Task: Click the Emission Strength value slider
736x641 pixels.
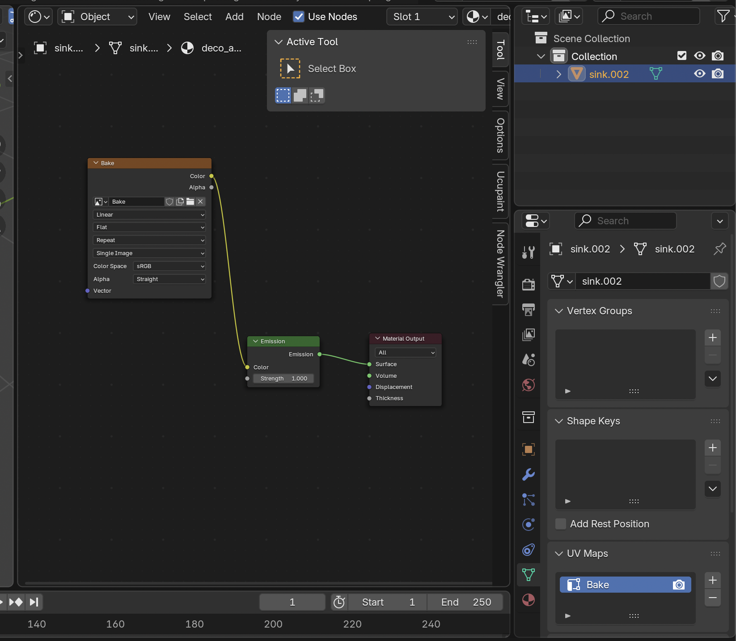Action: tap(283, 379)
